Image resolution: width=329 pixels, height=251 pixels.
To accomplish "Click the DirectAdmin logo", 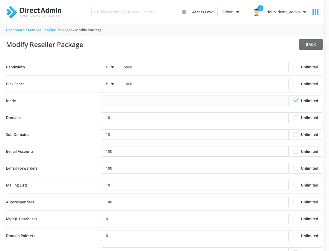I will [33, 12].
